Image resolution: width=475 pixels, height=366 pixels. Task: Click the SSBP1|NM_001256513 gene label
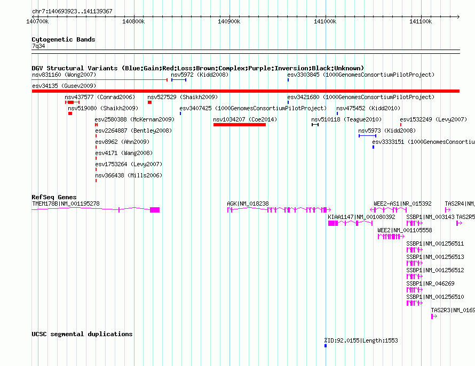point(435,257)
